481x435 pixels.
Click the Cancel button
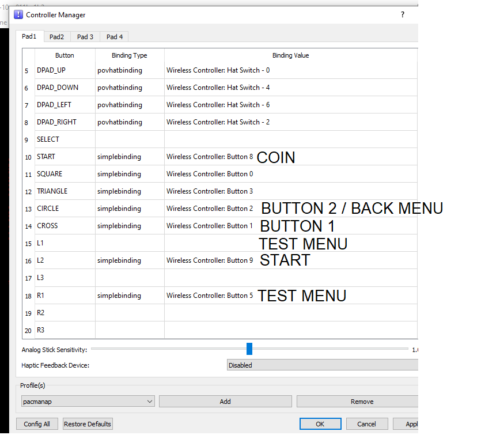tap(366, 423)
